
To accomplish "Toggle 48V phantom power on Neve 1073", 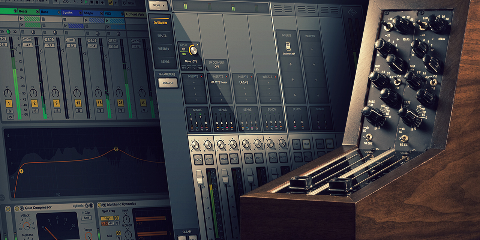I will (x=184, y=68).
